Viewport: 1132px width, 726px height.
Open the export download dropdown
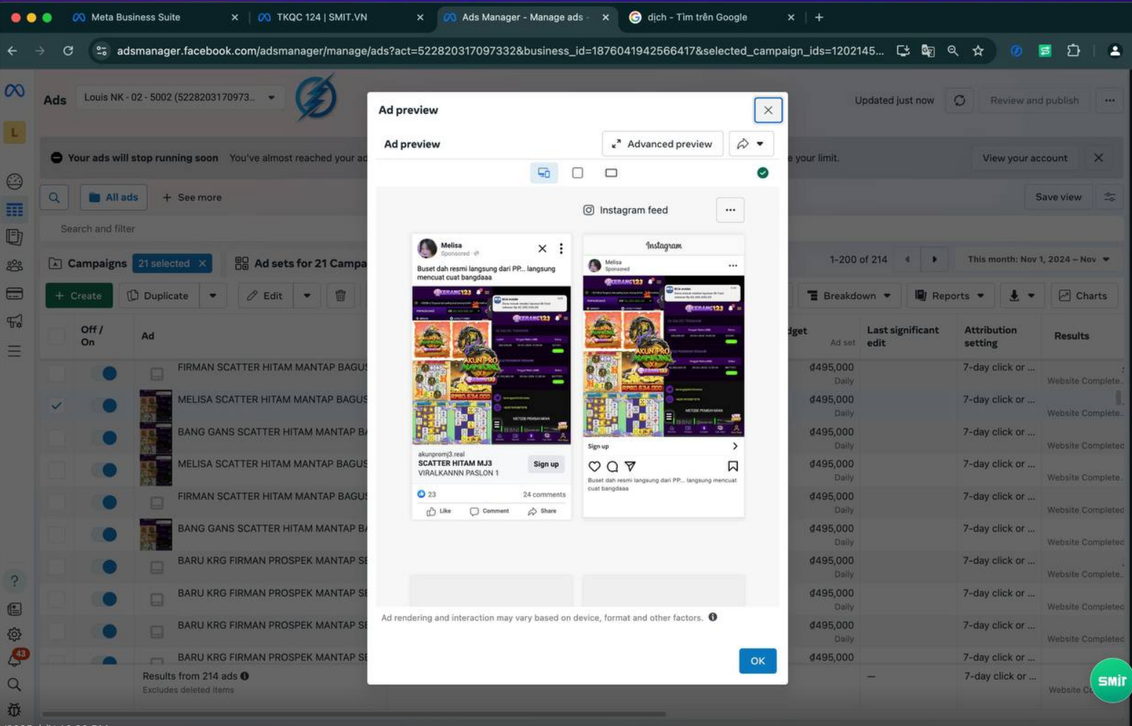(x=1021, y=296)
